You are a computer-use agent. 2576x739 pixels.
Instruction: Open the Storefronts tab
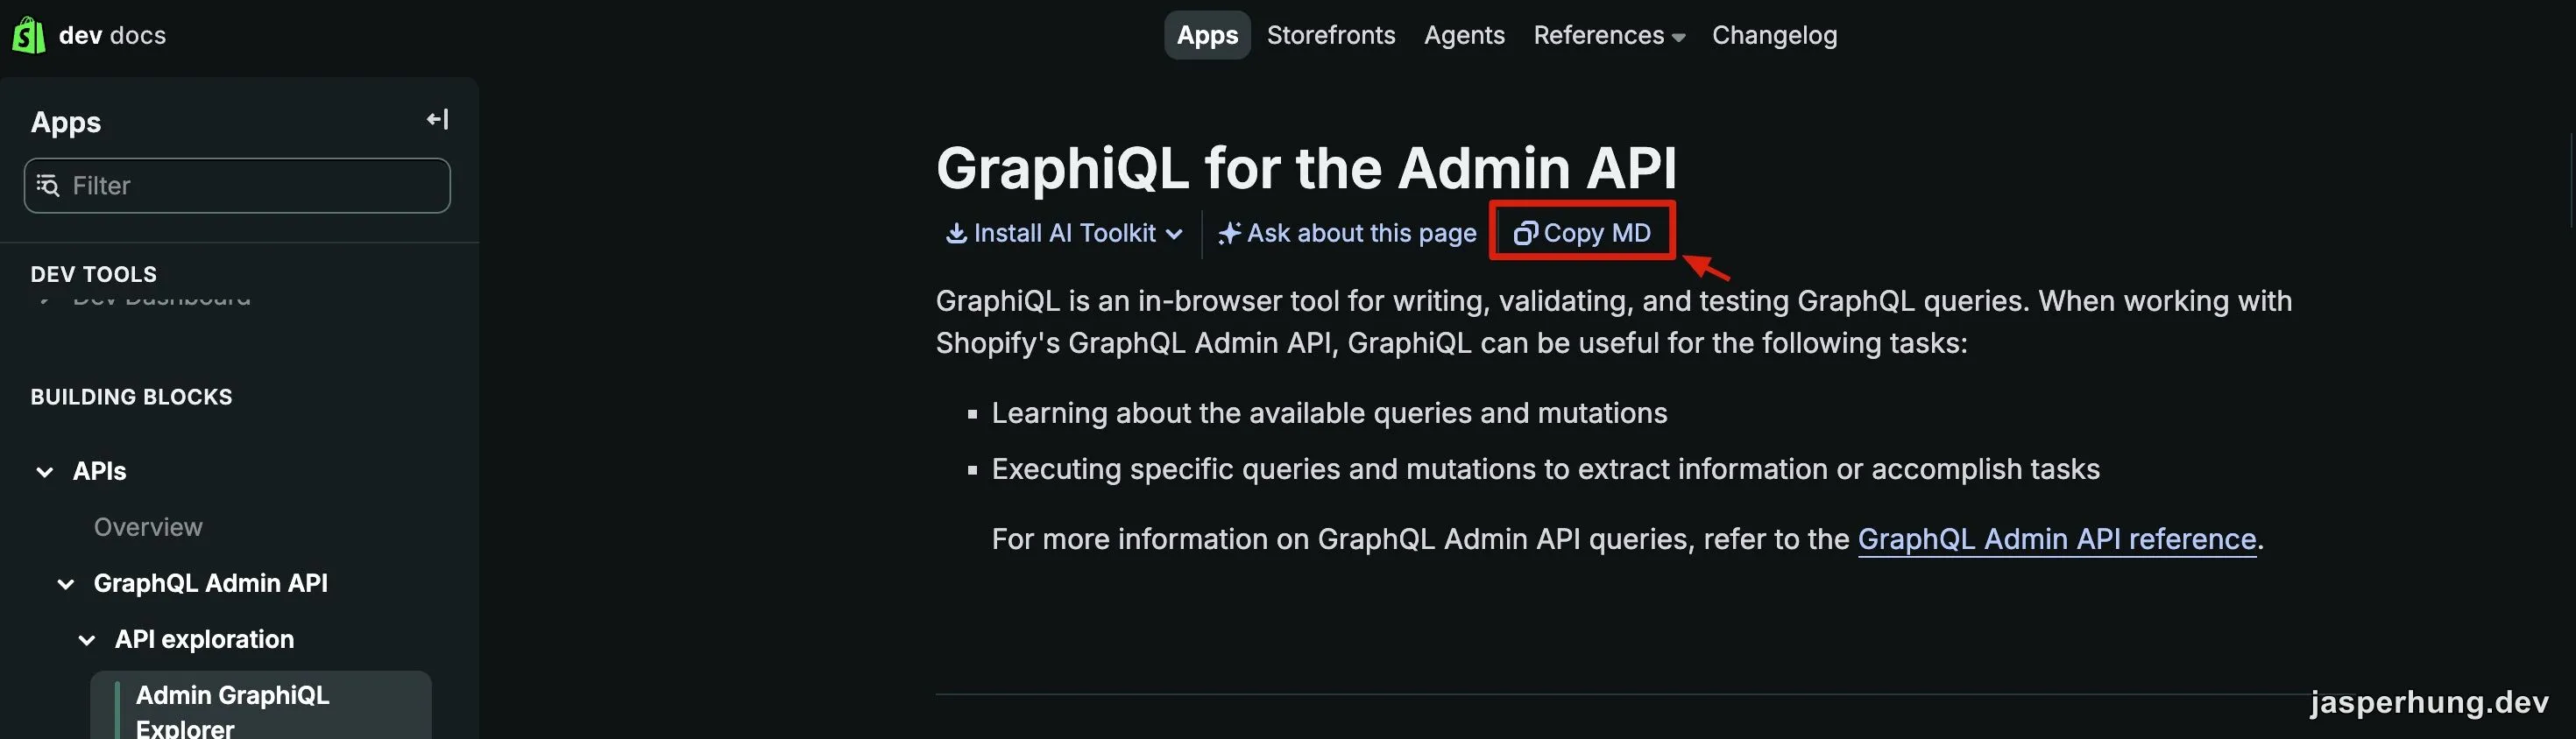(x=1330, y=35)
